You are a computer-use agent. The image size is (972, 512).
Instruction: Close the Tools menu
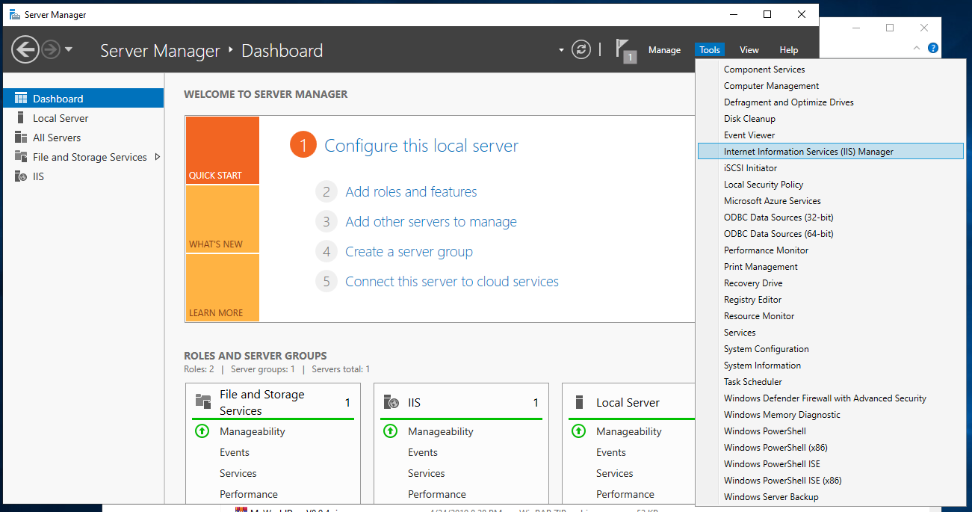coord(710,50)
